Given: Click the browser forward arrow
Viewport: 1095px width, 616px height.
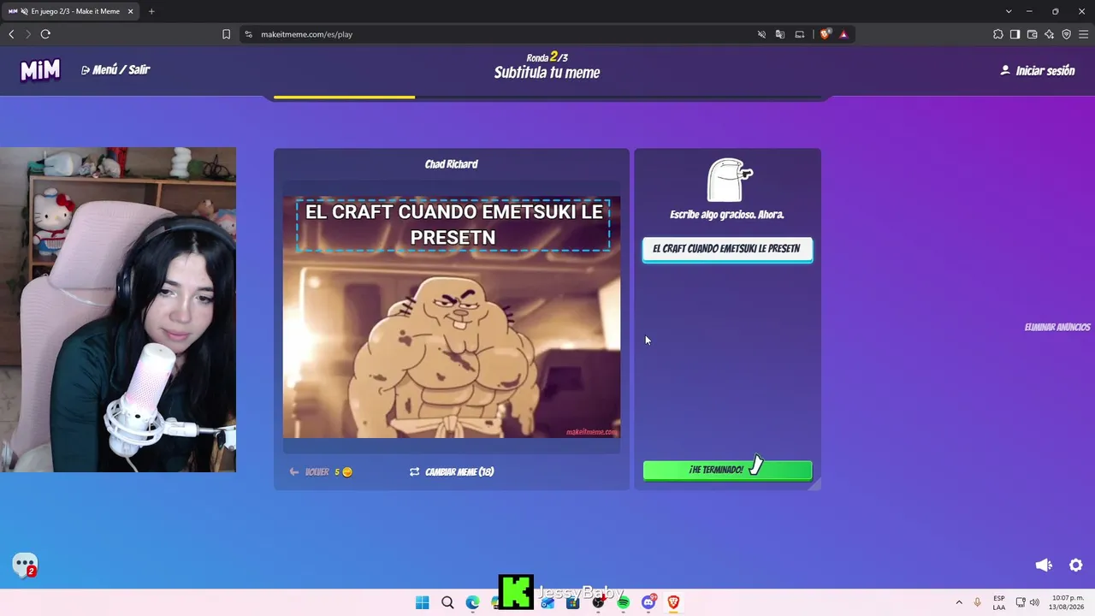Looking at the screenshot, I should pos(28,34).
